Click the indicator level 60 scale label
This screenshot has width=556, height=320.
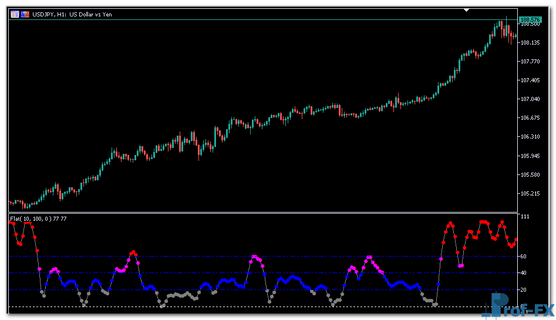point(524,257)
